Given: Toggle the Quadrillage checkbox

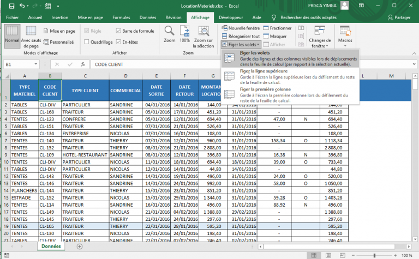Looking at the screenshot, I should (x=86, y=41).
